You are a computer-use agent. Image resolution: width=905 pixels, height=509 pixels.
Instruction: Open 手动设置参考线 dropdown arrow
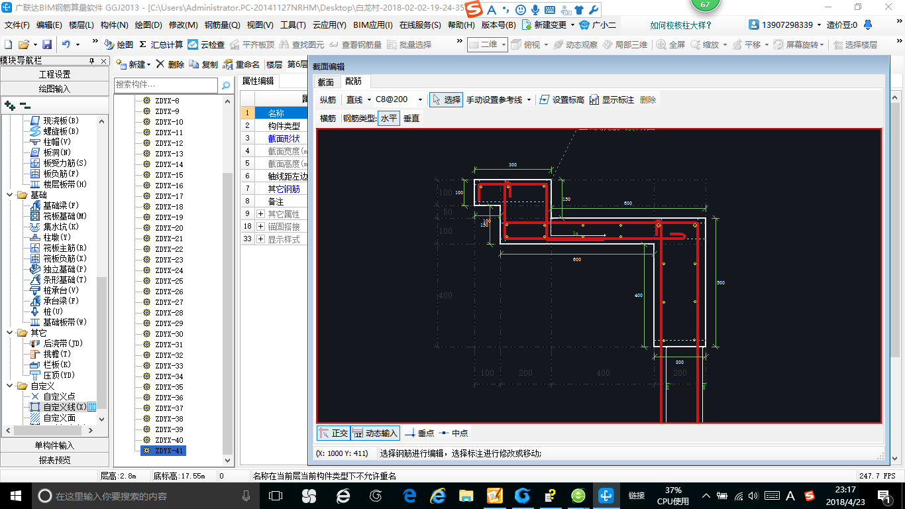(529, 100)
